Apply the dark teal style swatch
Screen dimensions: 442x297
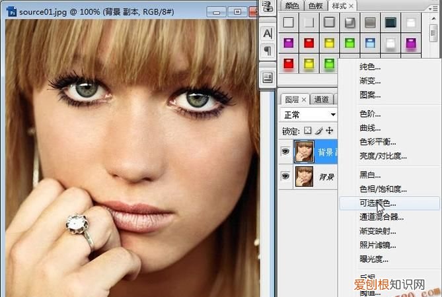pyautogui.click(x=390, y=22)
